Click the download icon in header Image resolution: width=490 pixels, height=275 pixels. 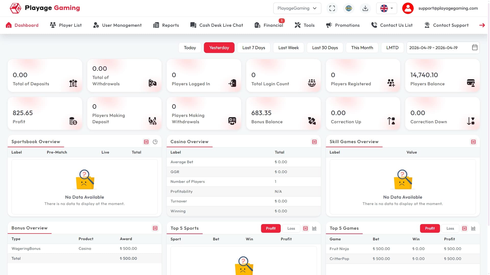pos(365,8)
